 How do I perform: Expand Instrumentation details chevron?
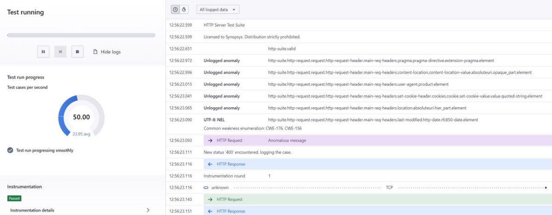point(148,210)
